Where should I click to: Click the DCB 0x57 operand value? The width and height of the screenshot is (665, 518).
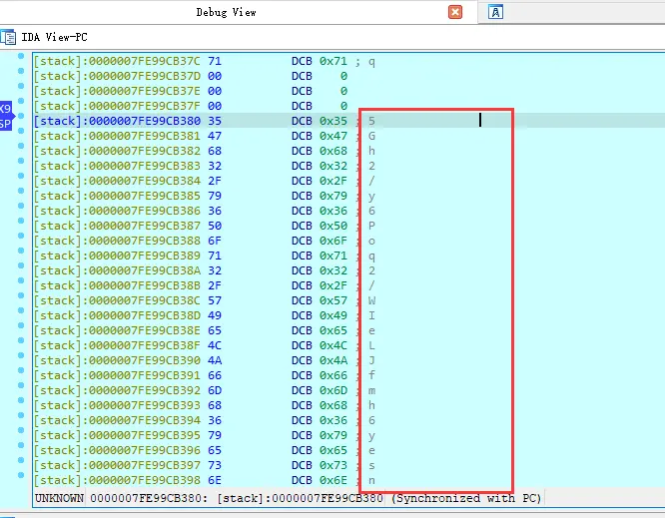click(333, 300)
